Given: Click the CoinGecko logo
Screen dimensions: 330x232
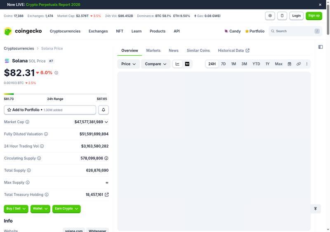Looking at the screenshot, I should point(23,31).
